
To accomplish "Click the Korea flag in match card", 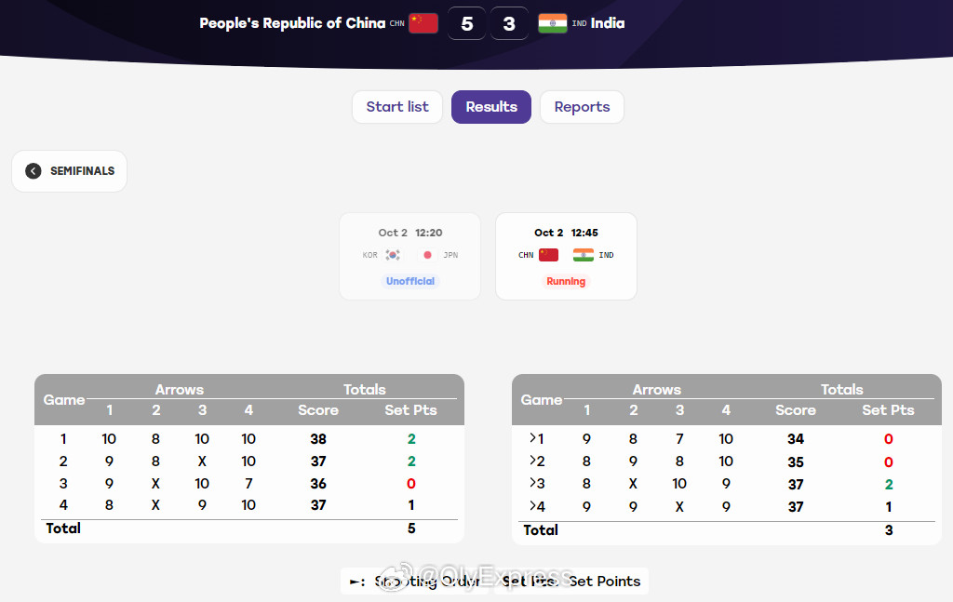I will click(x=393, y=255).
